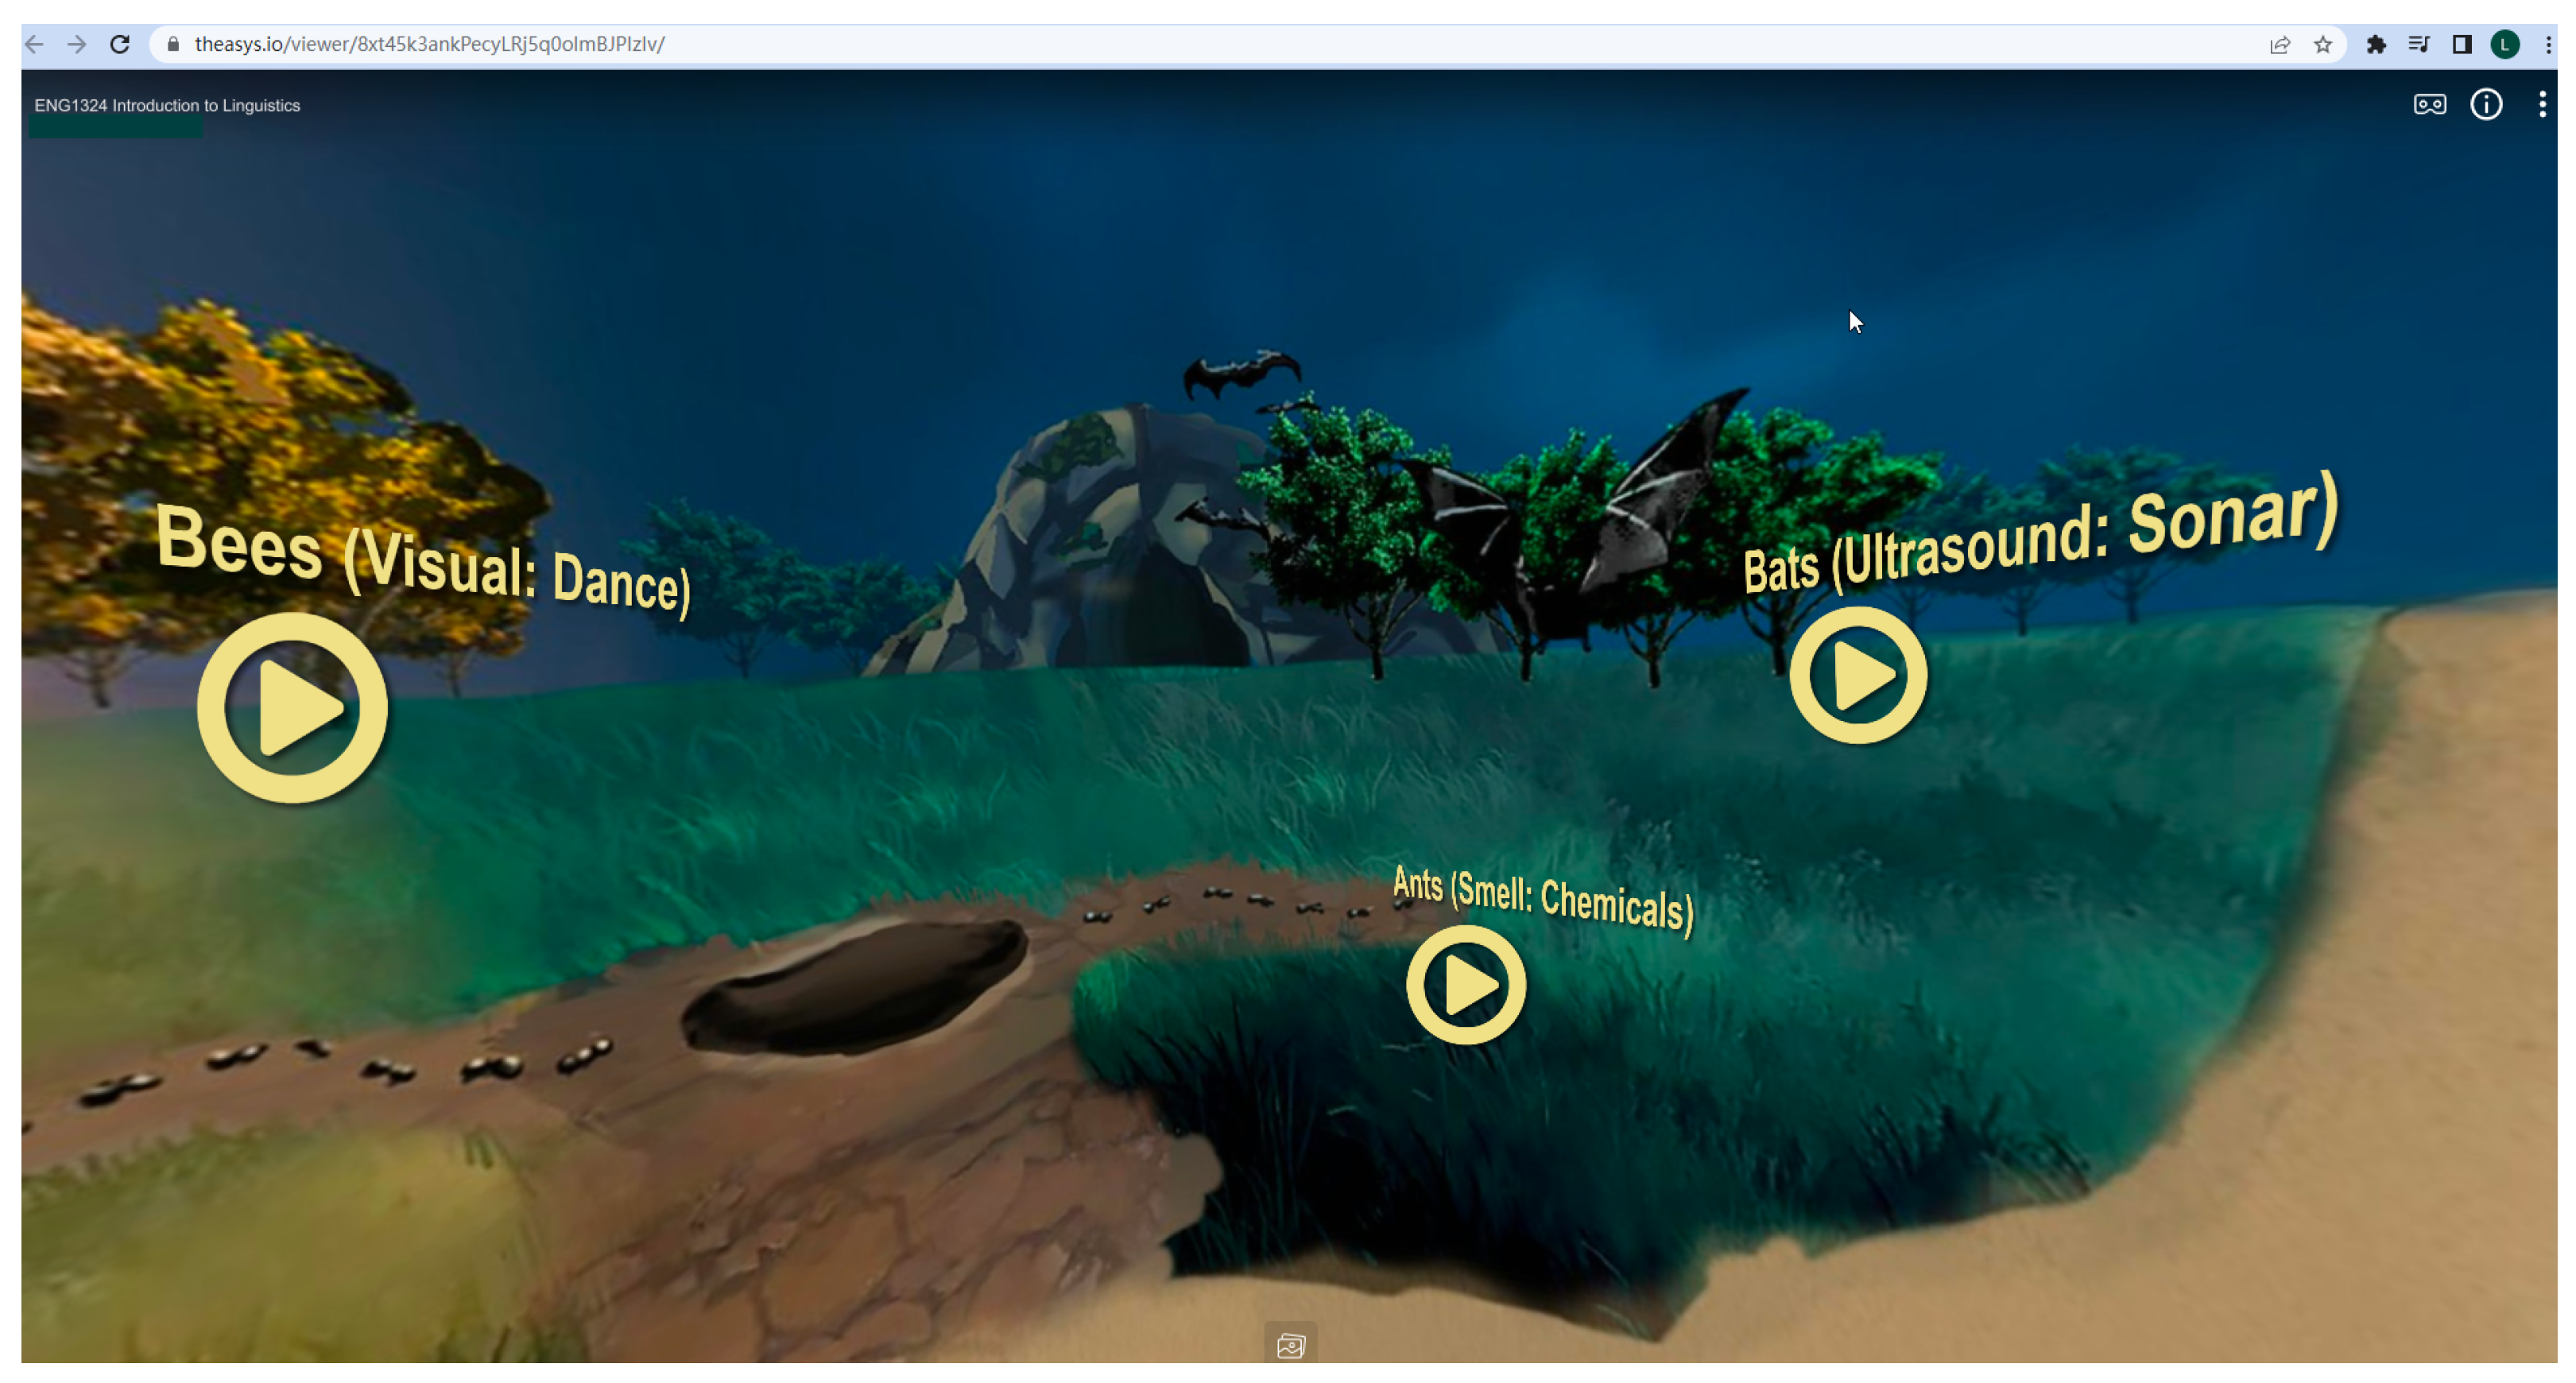
Task: Click the ENG1324 Introduction to Linguistics title
Action: pyautogui.click(x=167, y=106)
